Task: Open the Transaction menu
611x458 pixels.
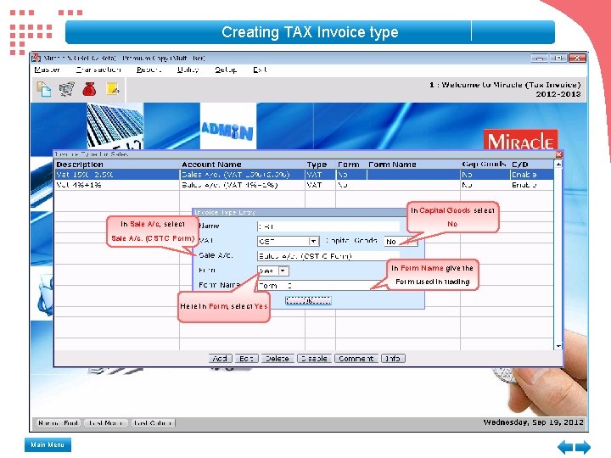Action: tap(98, 70)
